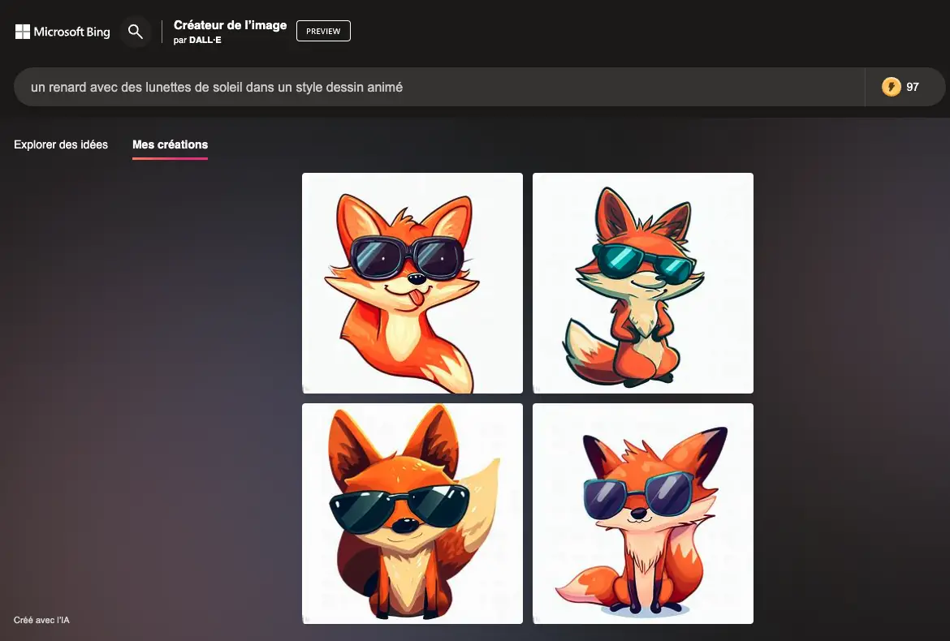Click the prompt text input field
Screen dimensions: 950x641
[439, 87]
